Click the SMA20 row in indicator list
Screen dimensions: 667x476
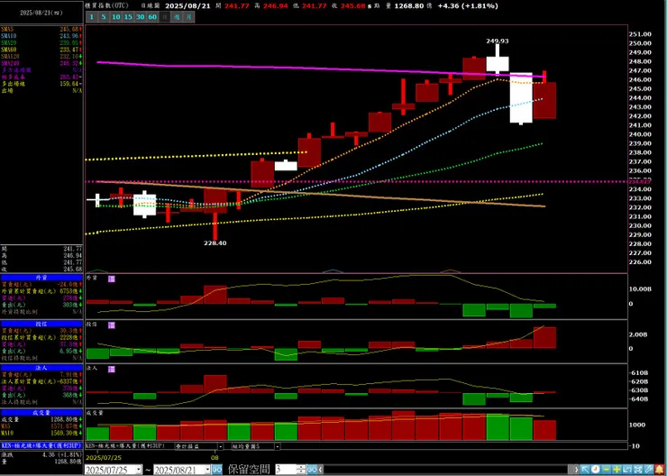41,42
